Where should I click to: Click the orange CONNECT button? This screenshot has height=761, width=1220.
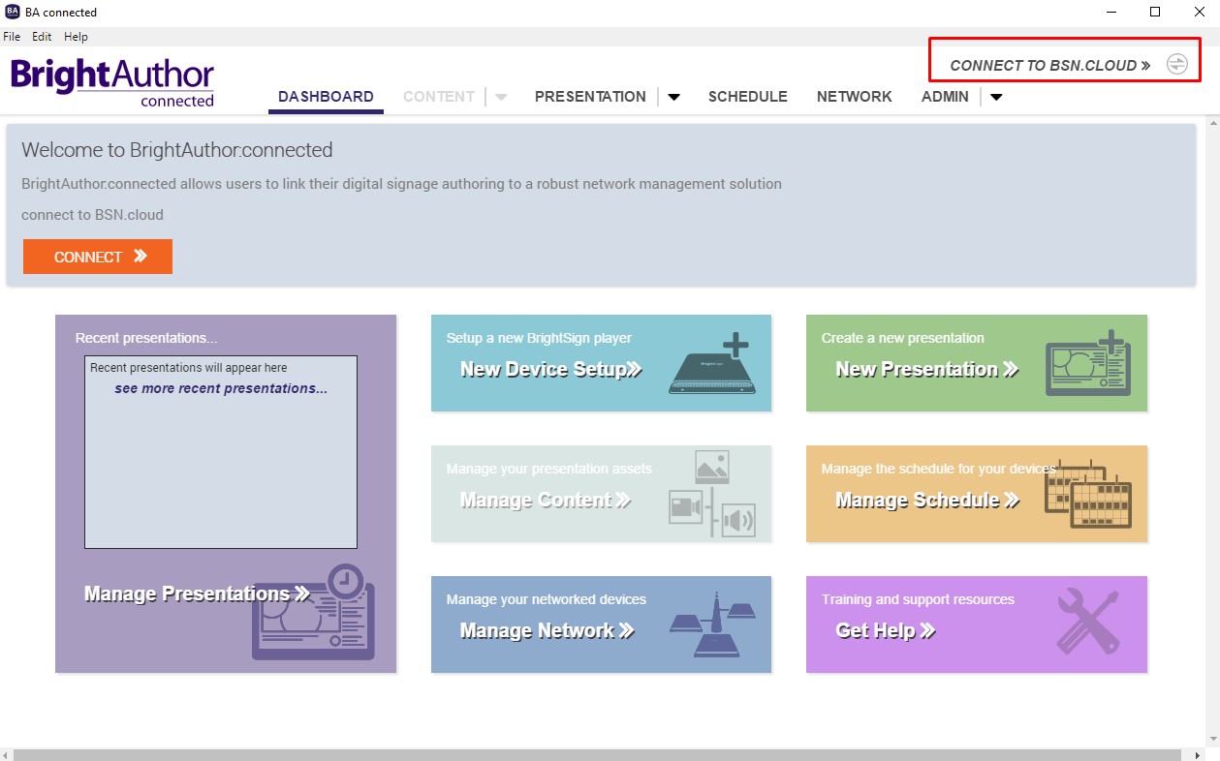[98, 257]
